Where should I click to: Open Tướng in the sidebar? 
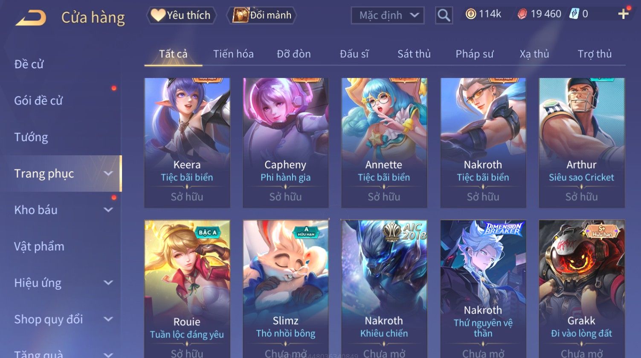click(x=31, y=137)
